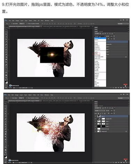Open the Screen blend mode dropdown
The height and width of the screenshot is (164, 131).
100,111
